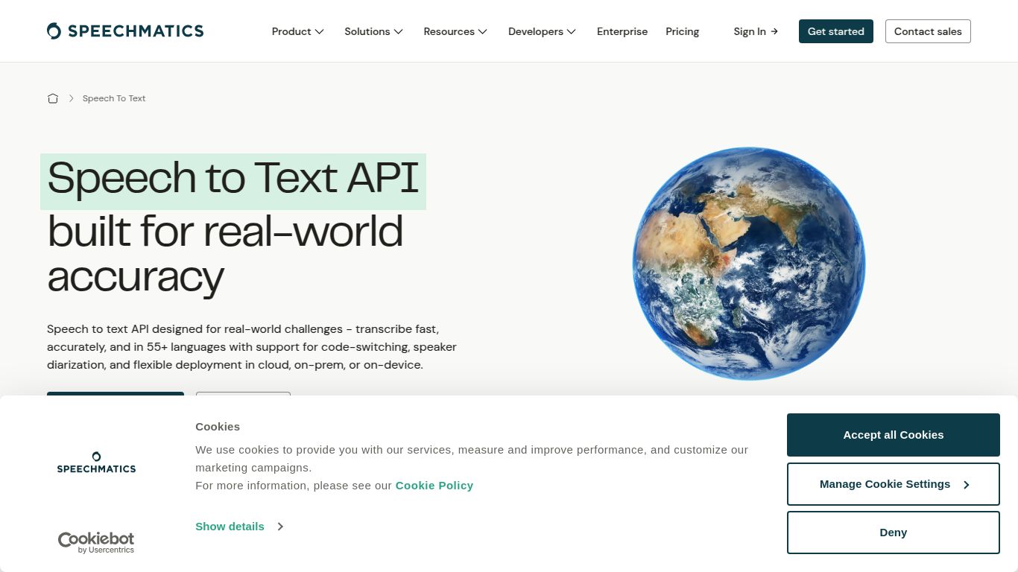Select Enterprise in the navigation bar

[x=622, y=31]
